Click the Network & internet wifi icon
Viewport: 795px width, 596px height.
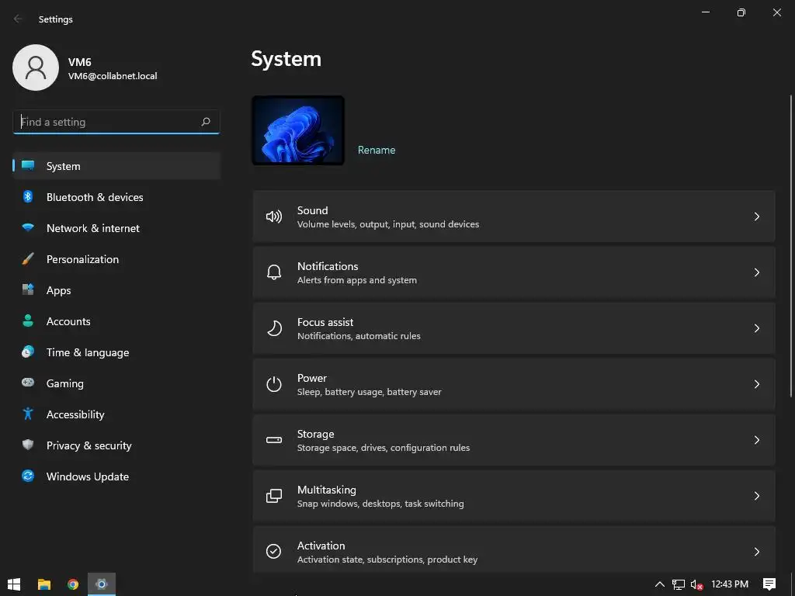click(28, 228)
